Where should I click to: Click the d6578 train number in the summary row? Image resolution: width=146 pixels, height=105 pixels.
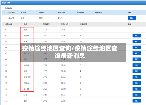[x=11, y=18]
